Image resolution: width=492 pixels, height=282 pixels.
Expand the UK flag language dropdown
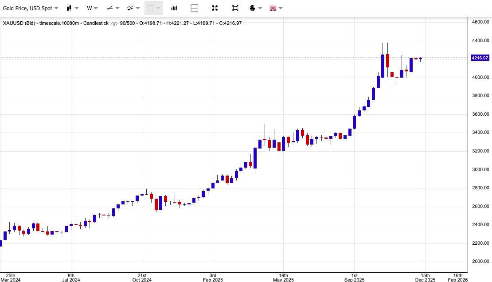276,8
